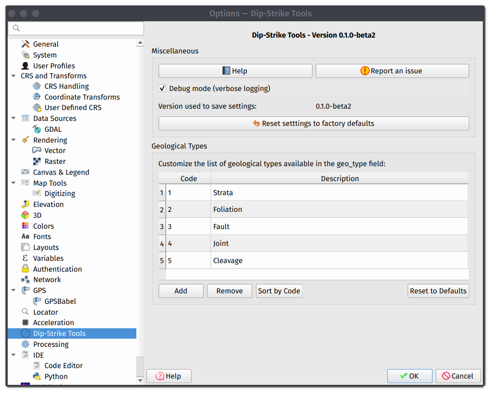Click the Processing gear icon
This screenshot has width=491, height=393.
pos(26,344)
